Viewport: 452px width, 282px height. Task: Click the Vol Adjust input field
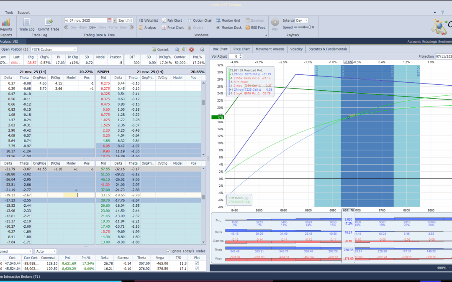click(x=234, y=56)
